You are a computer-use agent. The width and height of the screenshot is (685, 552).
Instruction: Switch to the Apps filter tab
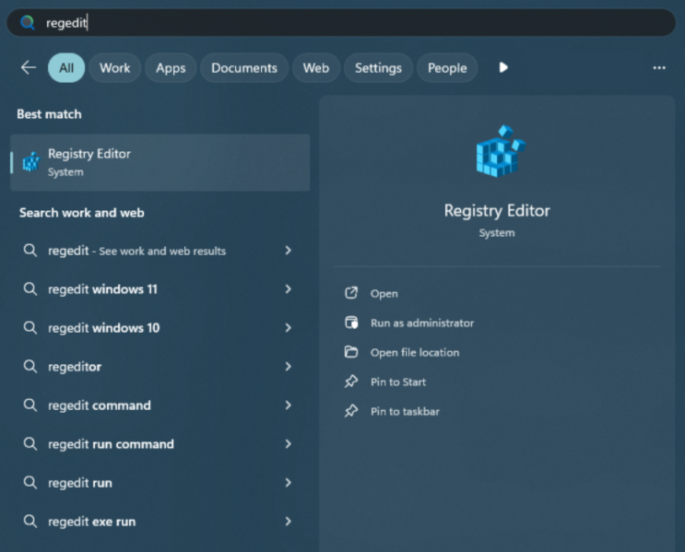coord(171,67)
